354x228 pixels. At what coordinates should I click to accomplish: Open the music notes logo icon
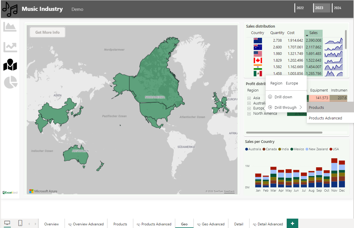point(10,9)
